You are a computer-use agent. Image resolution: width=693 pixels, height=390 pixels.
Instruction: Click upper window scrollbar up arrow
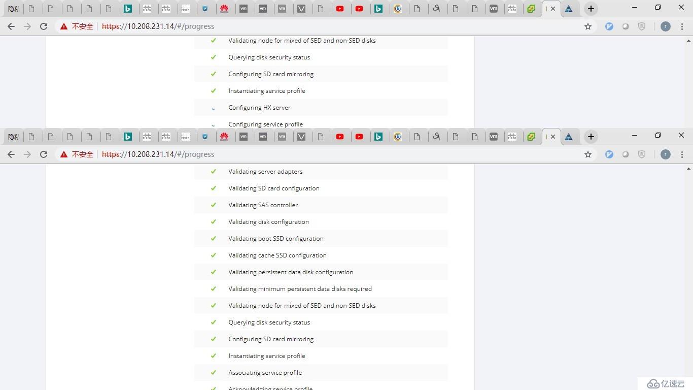689,41
